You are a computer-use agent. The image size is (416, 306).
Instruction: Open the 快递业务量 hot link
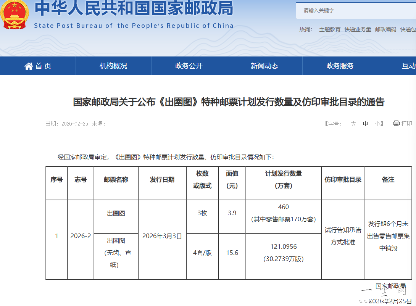click(x=358, y=29)
